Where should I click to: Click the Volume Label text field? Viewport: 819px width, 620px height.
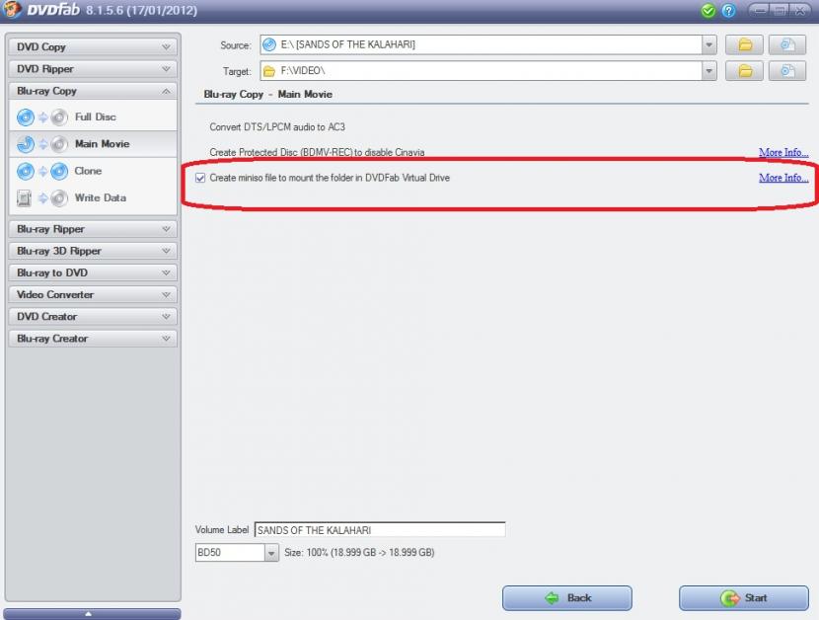coord(380,530)
